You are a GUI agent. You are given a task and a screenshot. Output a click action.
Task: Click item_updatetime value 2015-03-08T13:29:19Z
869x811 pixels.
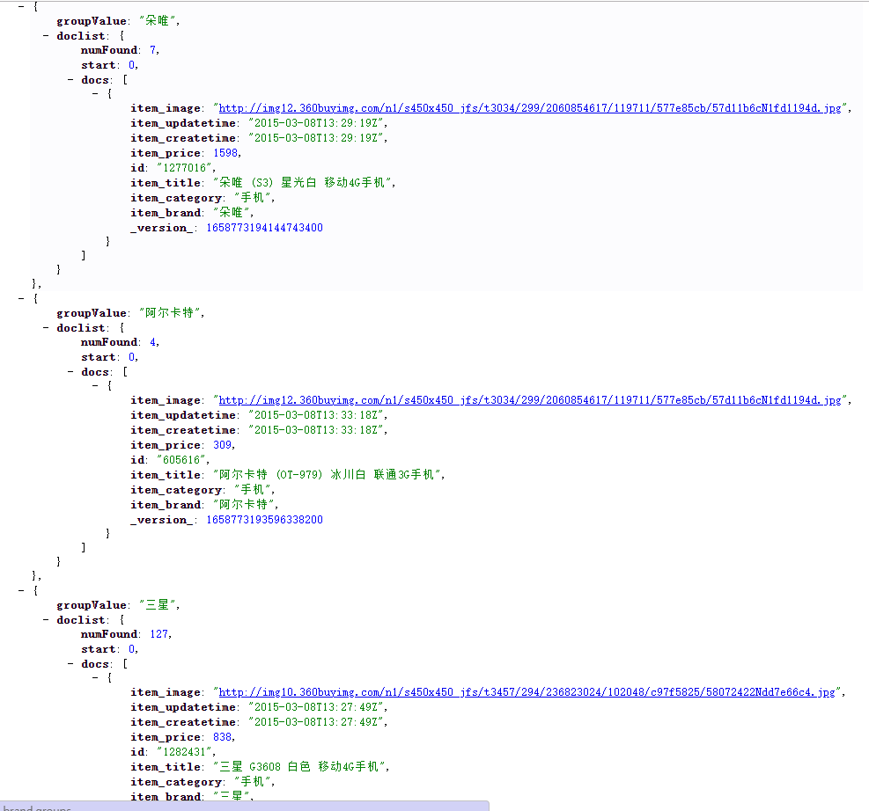pyautogui.click(x=316, y=123)
